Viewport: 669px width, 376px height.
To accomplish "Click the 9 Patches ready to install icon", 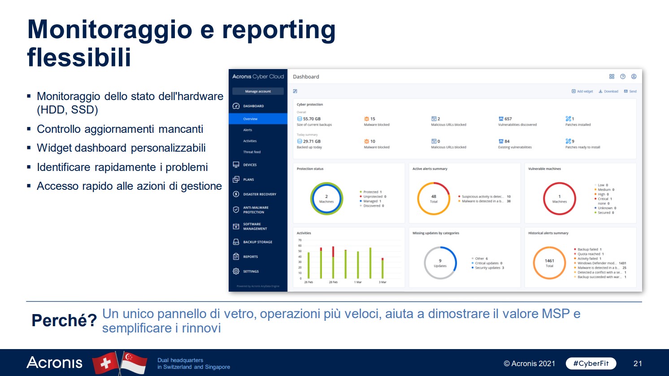I will click(x=568, y=141).
